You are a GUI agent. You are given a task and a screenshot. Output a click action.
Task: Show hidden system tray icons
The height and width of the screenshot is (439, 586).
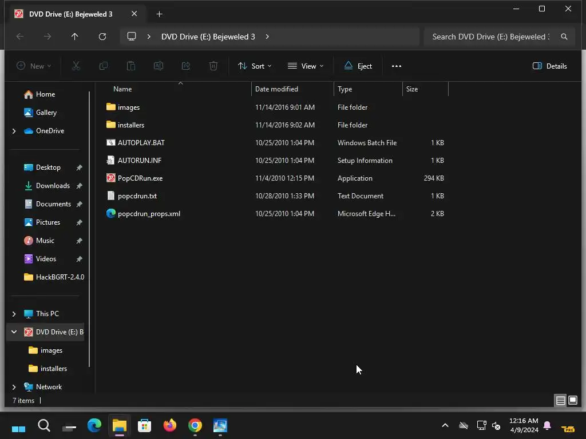[x=445, y=425]
